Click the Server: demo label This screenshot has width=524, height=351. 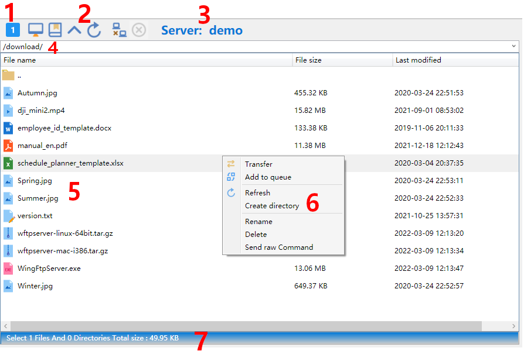point(202,30)
